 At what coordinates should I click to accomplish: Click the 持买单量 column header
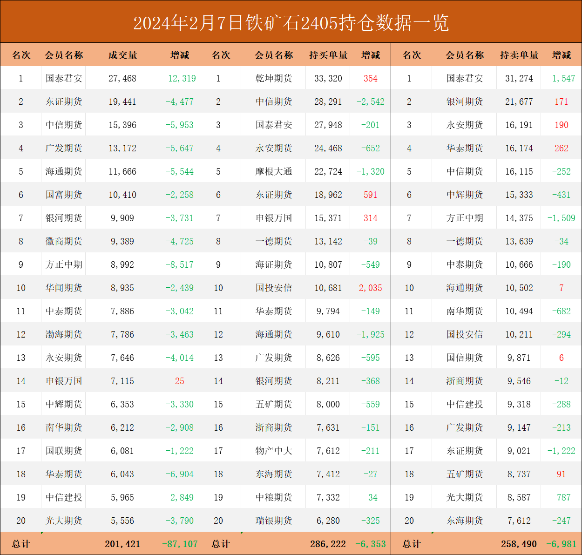328,55
